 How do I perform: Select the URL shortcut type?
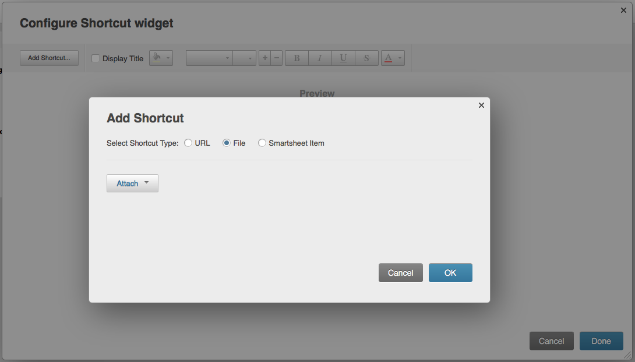point(188,143)
